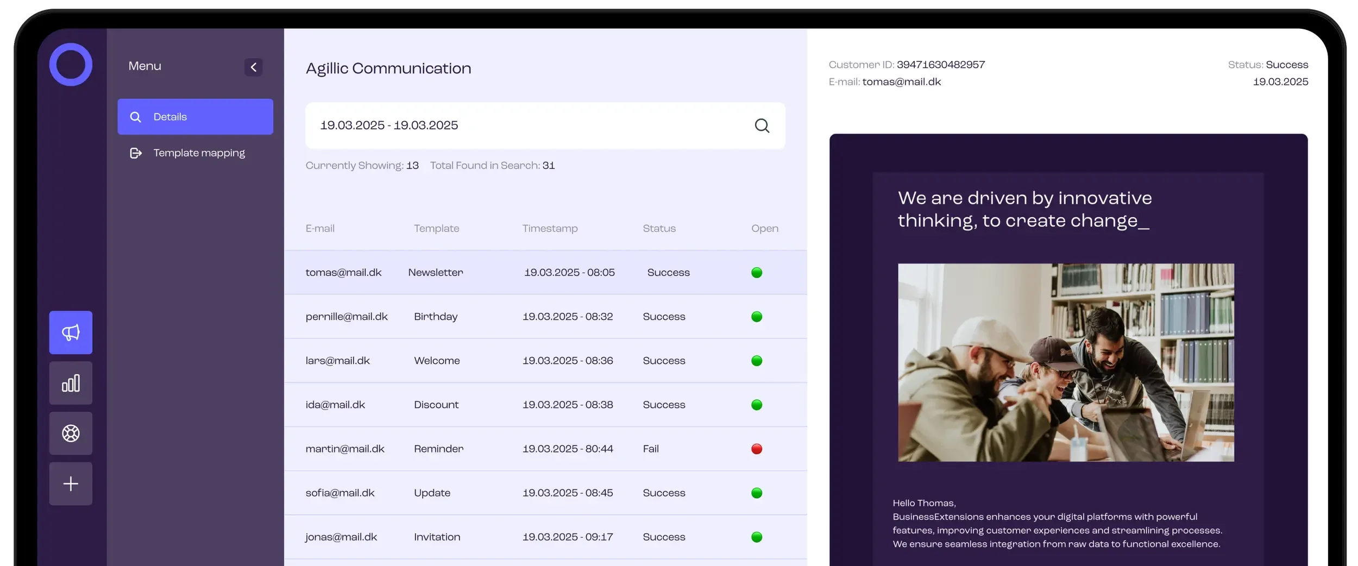Click the green open dot for ida@mail.dk
This screenshot has width=1358, height=566.
pyautogui.click(x=757, y=405)
